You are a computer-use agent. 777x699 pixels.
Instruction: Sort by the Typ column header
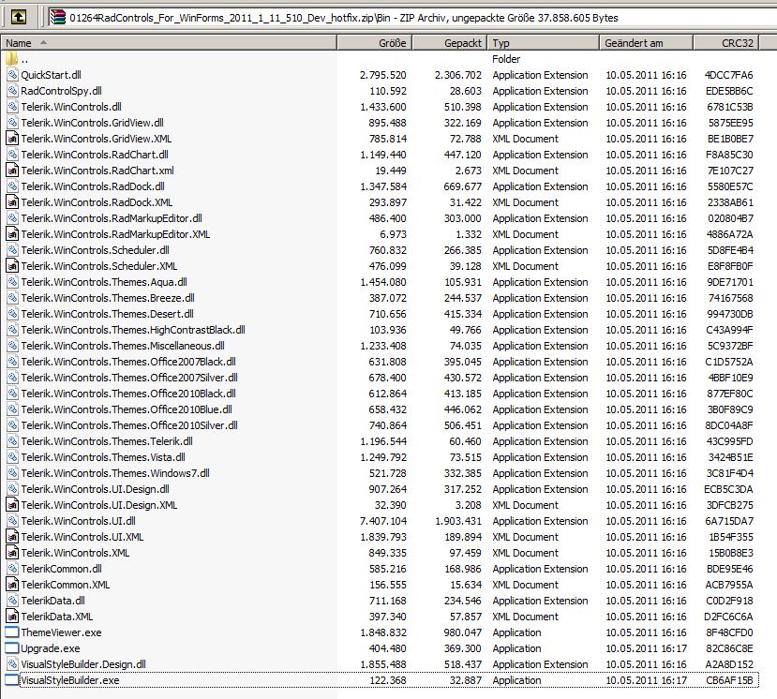click(x=544, y=43)
